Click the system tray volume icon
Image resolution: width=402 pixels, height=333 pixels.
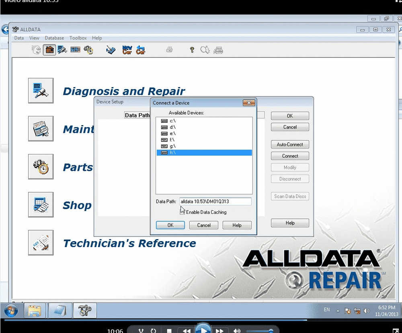click(x=367, y=311)
